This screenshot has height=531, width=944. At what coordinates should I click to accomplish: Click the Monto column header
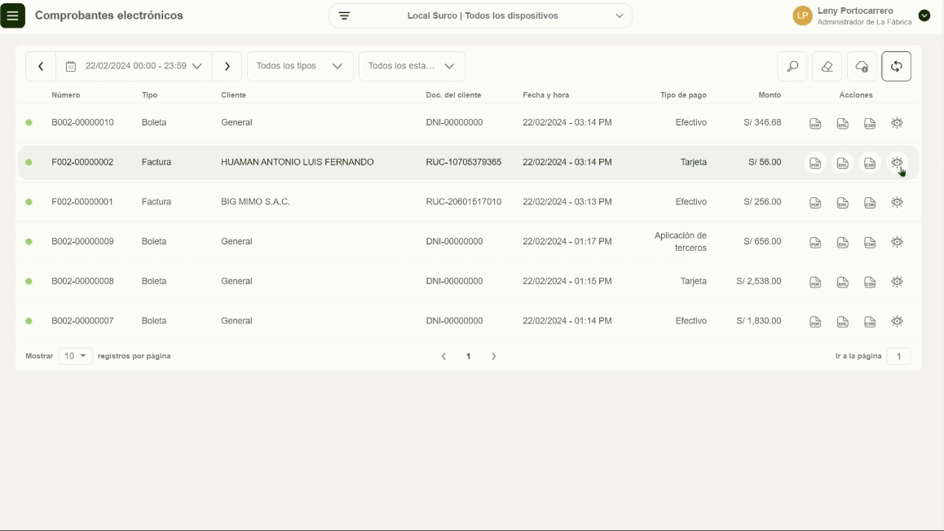click(x=770, y=95)
